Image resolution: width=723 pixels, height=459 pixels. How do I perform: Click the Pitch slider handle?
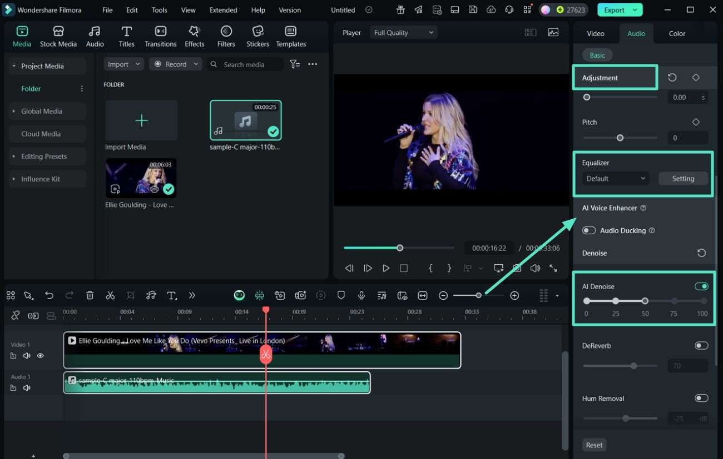pyautogui.click(x=620, y=138)
